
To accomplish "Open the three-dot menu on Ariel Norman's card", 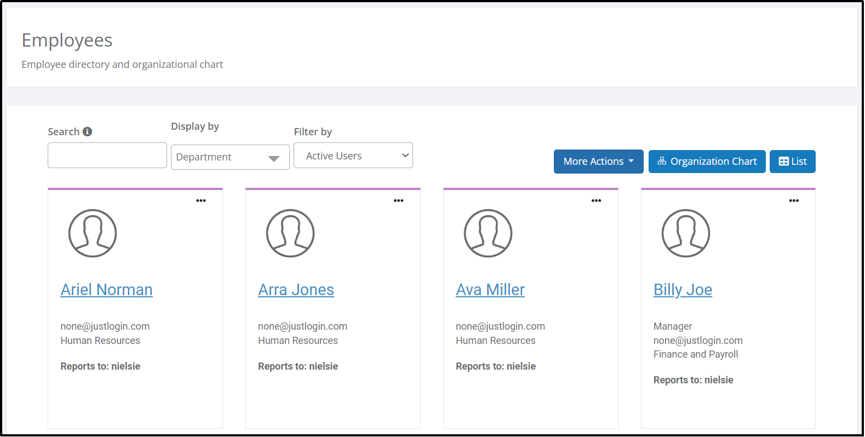I will point(201,200).
